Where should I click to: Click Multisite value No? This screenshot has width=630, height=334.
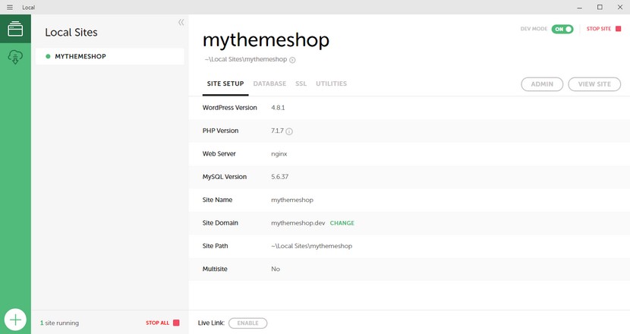click(x=276, y=269)
